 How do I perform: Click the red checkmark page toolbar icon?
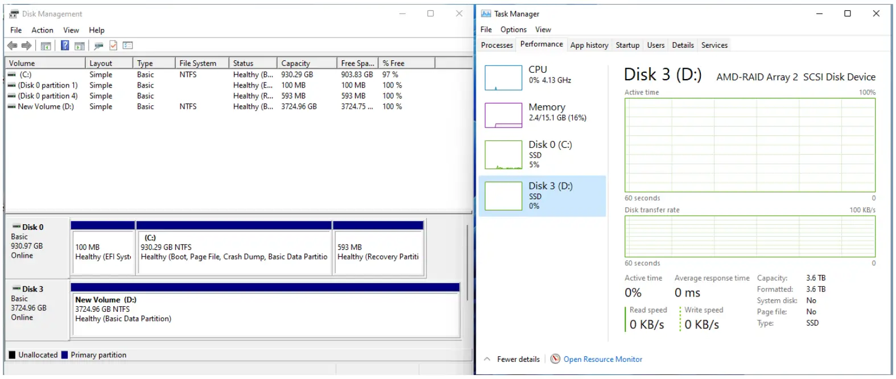click(113, 46)
